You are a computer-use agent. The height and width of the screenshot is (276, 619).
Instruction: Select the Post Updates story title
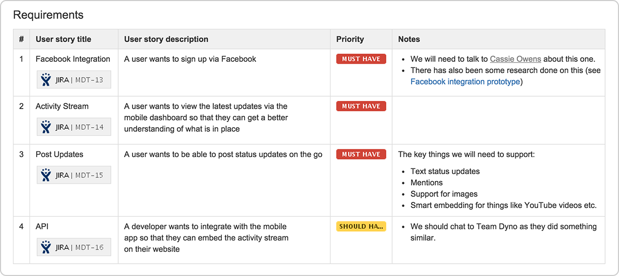pyautogui.click(x=59, y=154)
